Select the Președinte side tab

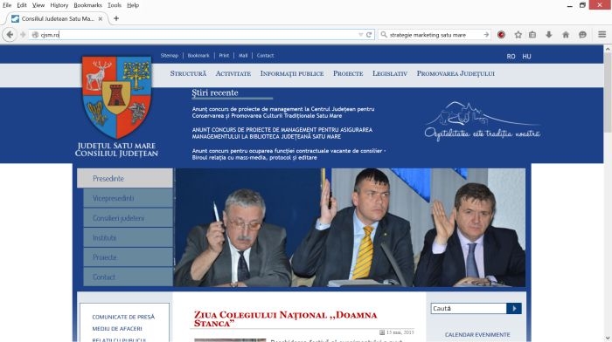tap(125, 178)
